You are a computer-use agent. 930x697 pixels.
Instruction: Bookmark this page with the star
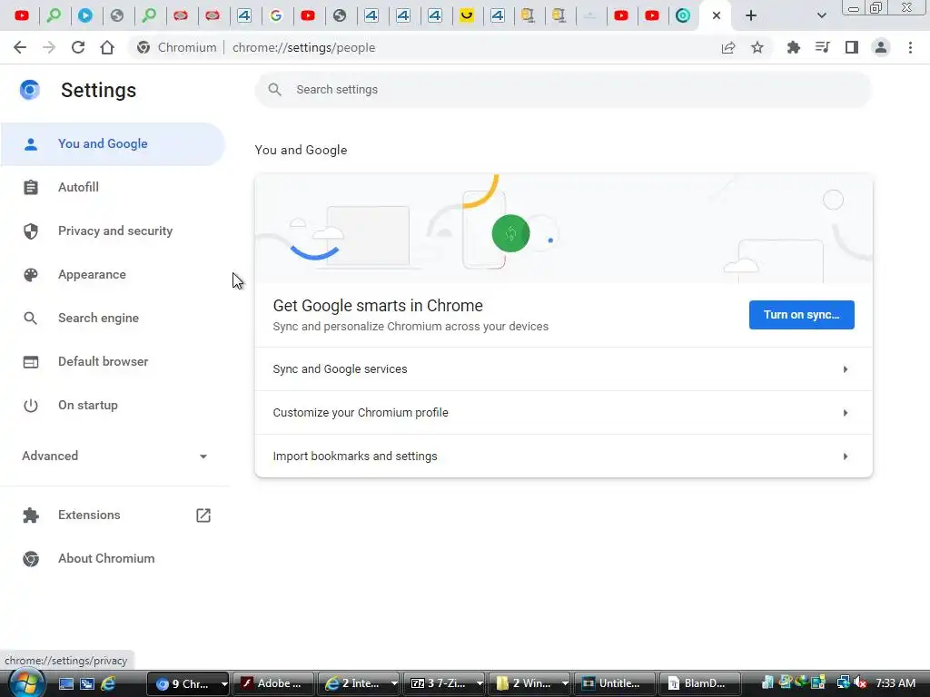point(757,47)
